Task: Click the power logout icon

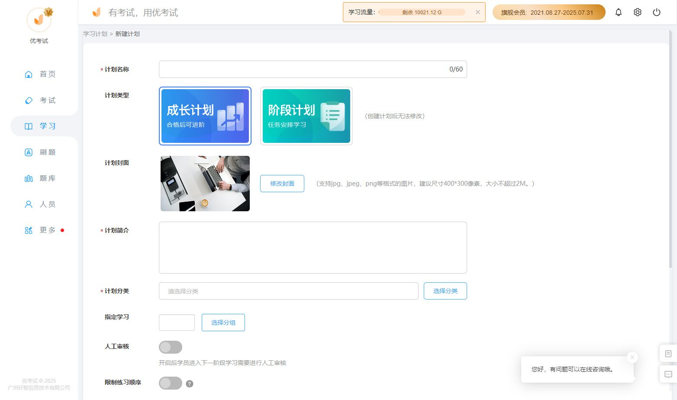Action: click(657, 12)
